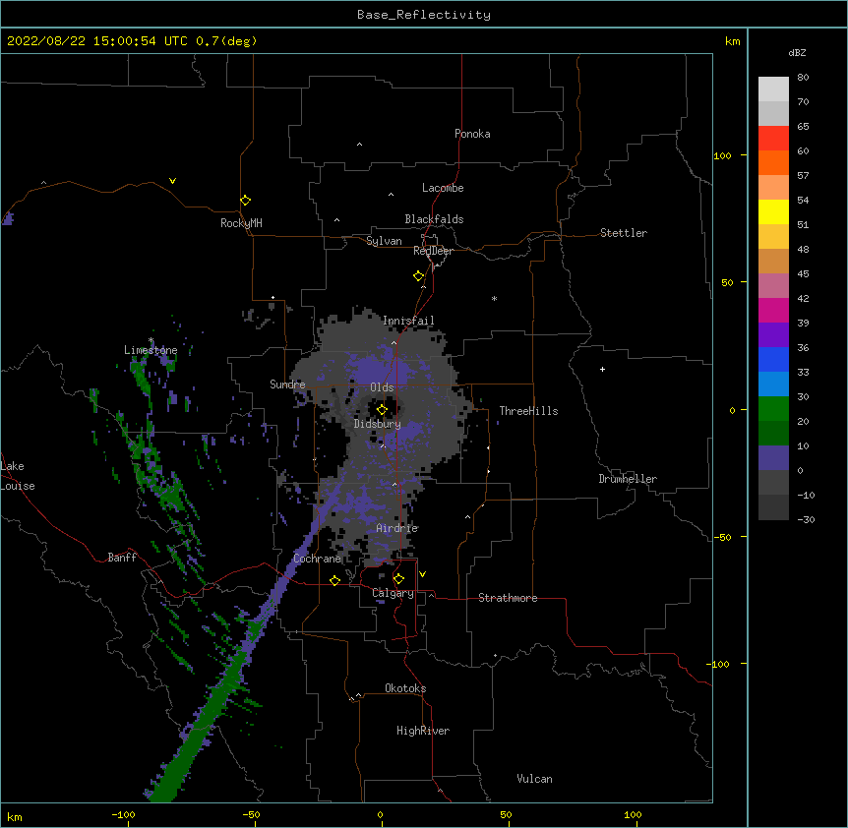Select the pink 45-42 dBZ legend swatch
The image size is (848, 828).
tap(773, 285)
